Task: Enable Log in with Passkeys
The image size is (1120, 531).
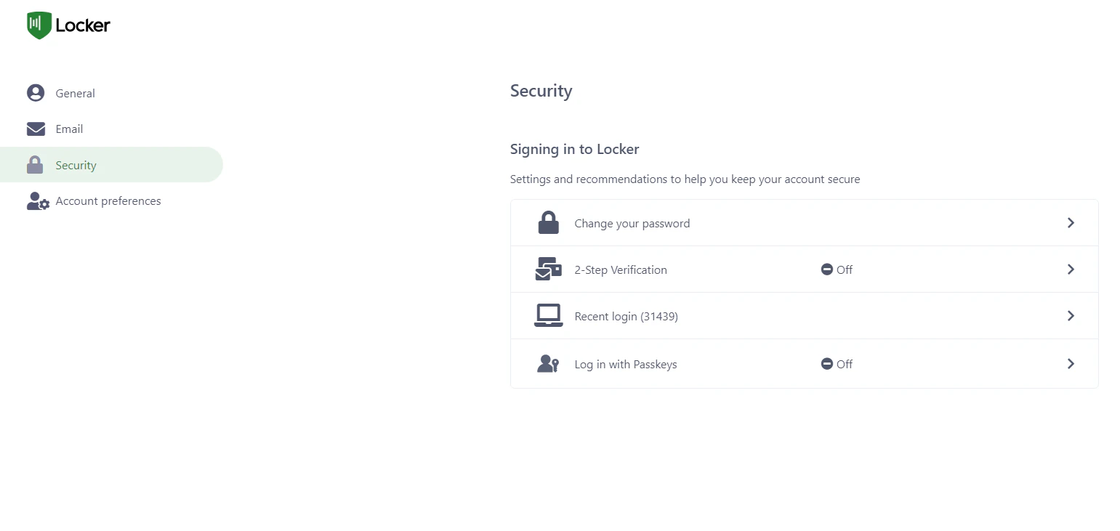Action: [x=836, y=364]
